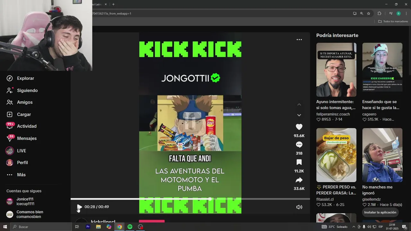Go to previous video with up chevron
Viewport: 411px width, 231px height.
pyautogui.click(x=299, y=105)
